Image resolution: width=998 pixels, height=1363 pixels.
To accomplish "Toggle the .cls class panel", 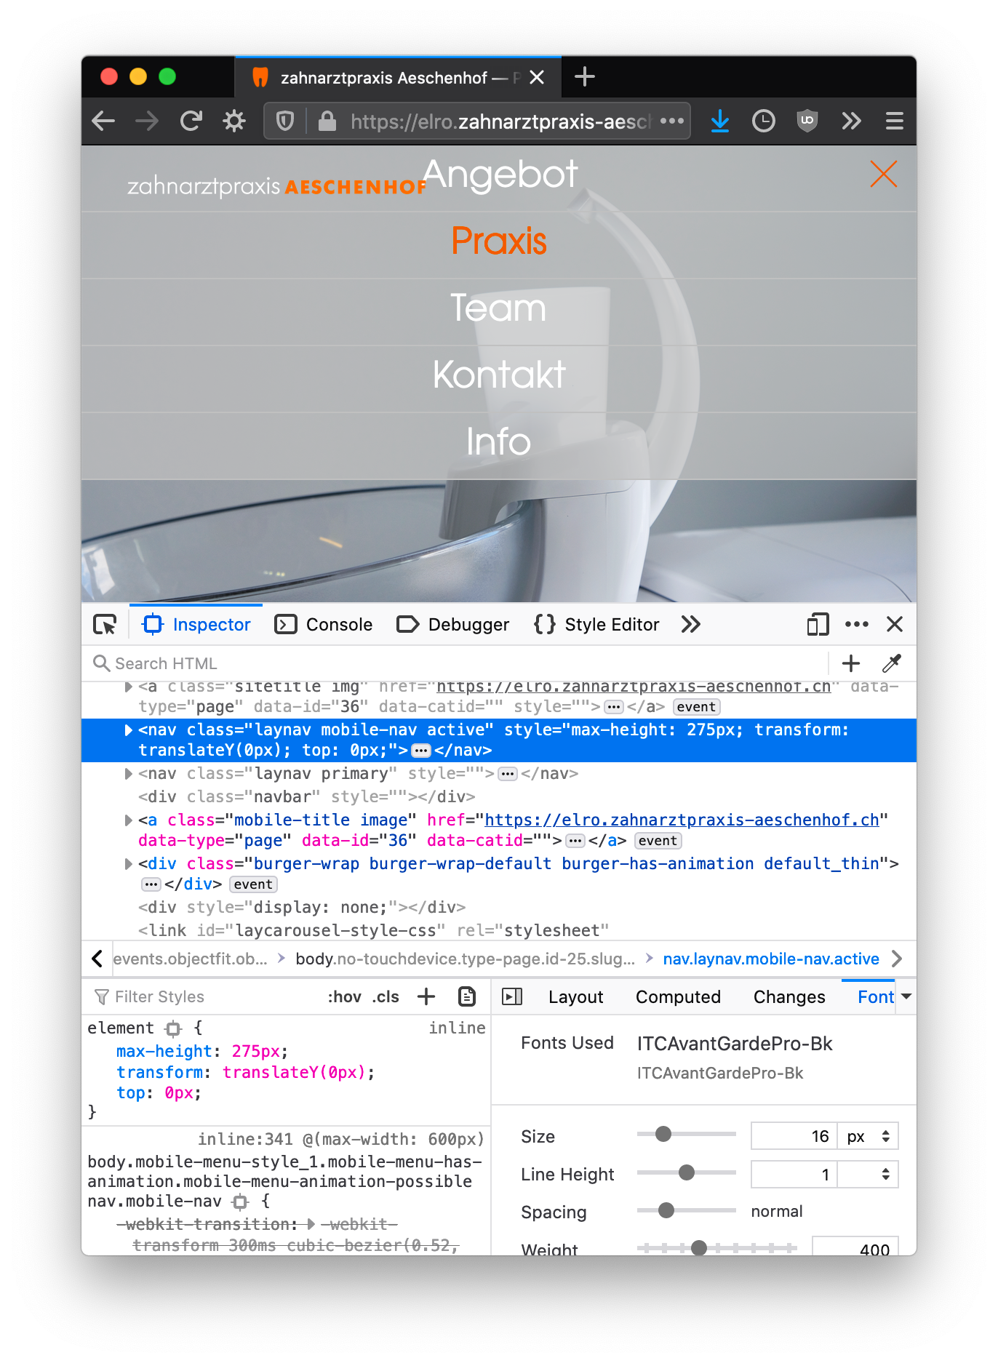I will [386, 997].
